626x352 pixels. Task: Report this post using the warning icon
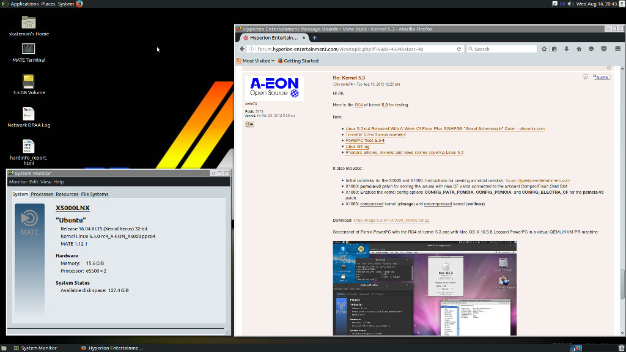585,77
